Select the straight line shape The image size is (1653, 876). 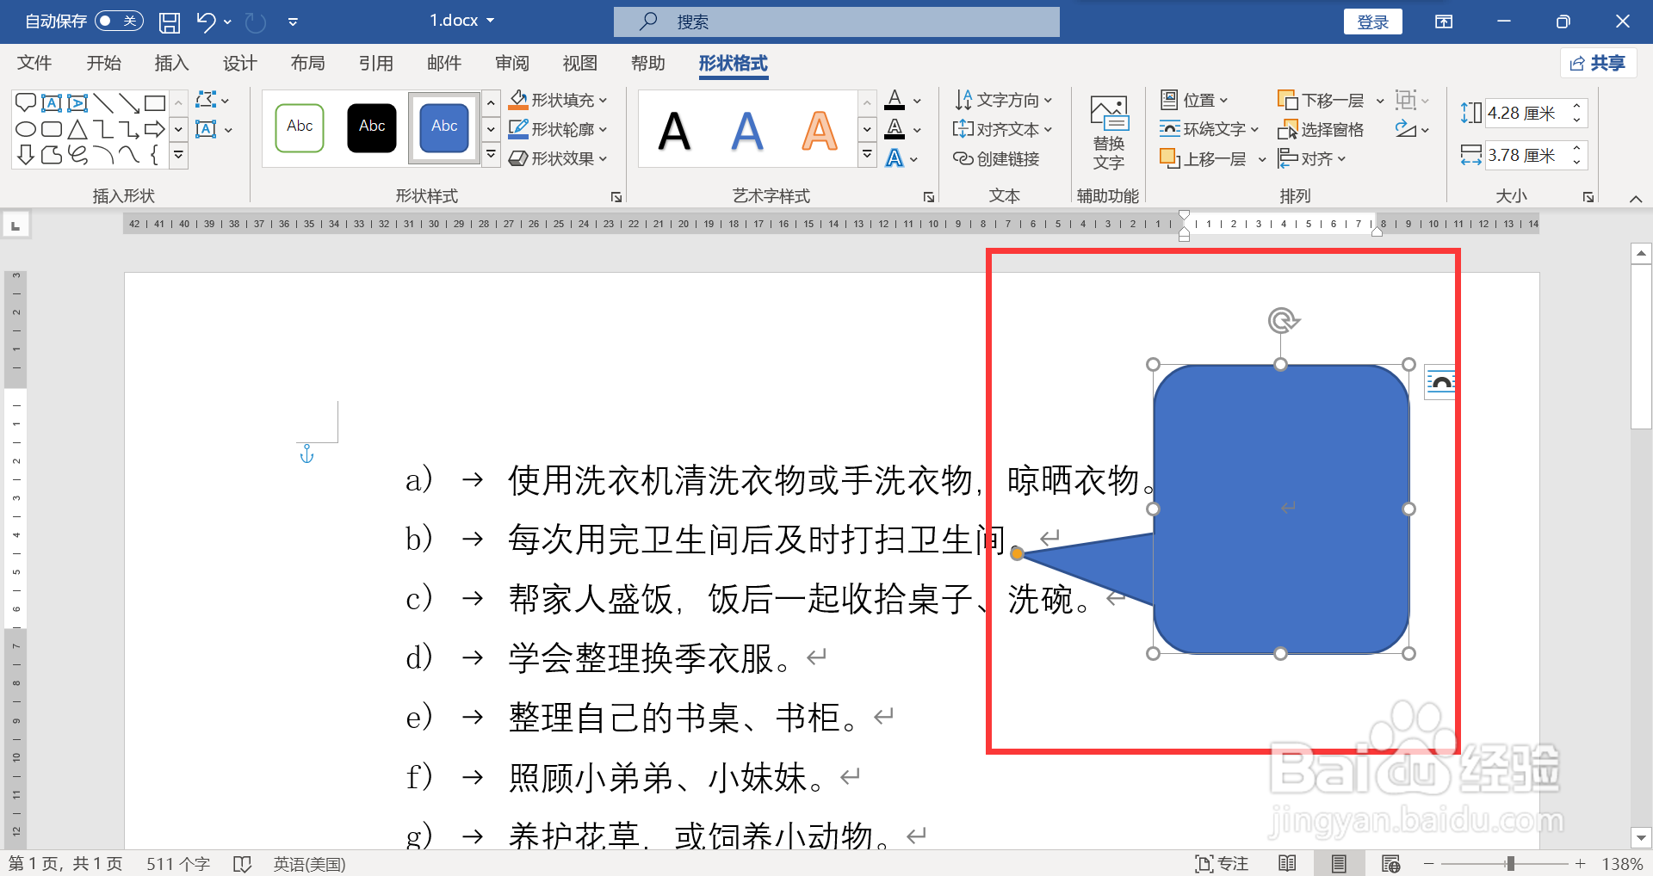[x=103, y=103]
